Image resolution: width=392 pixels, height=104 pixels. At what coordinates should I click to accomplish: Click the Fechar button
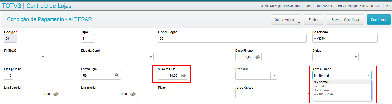(x=314, y=20)
